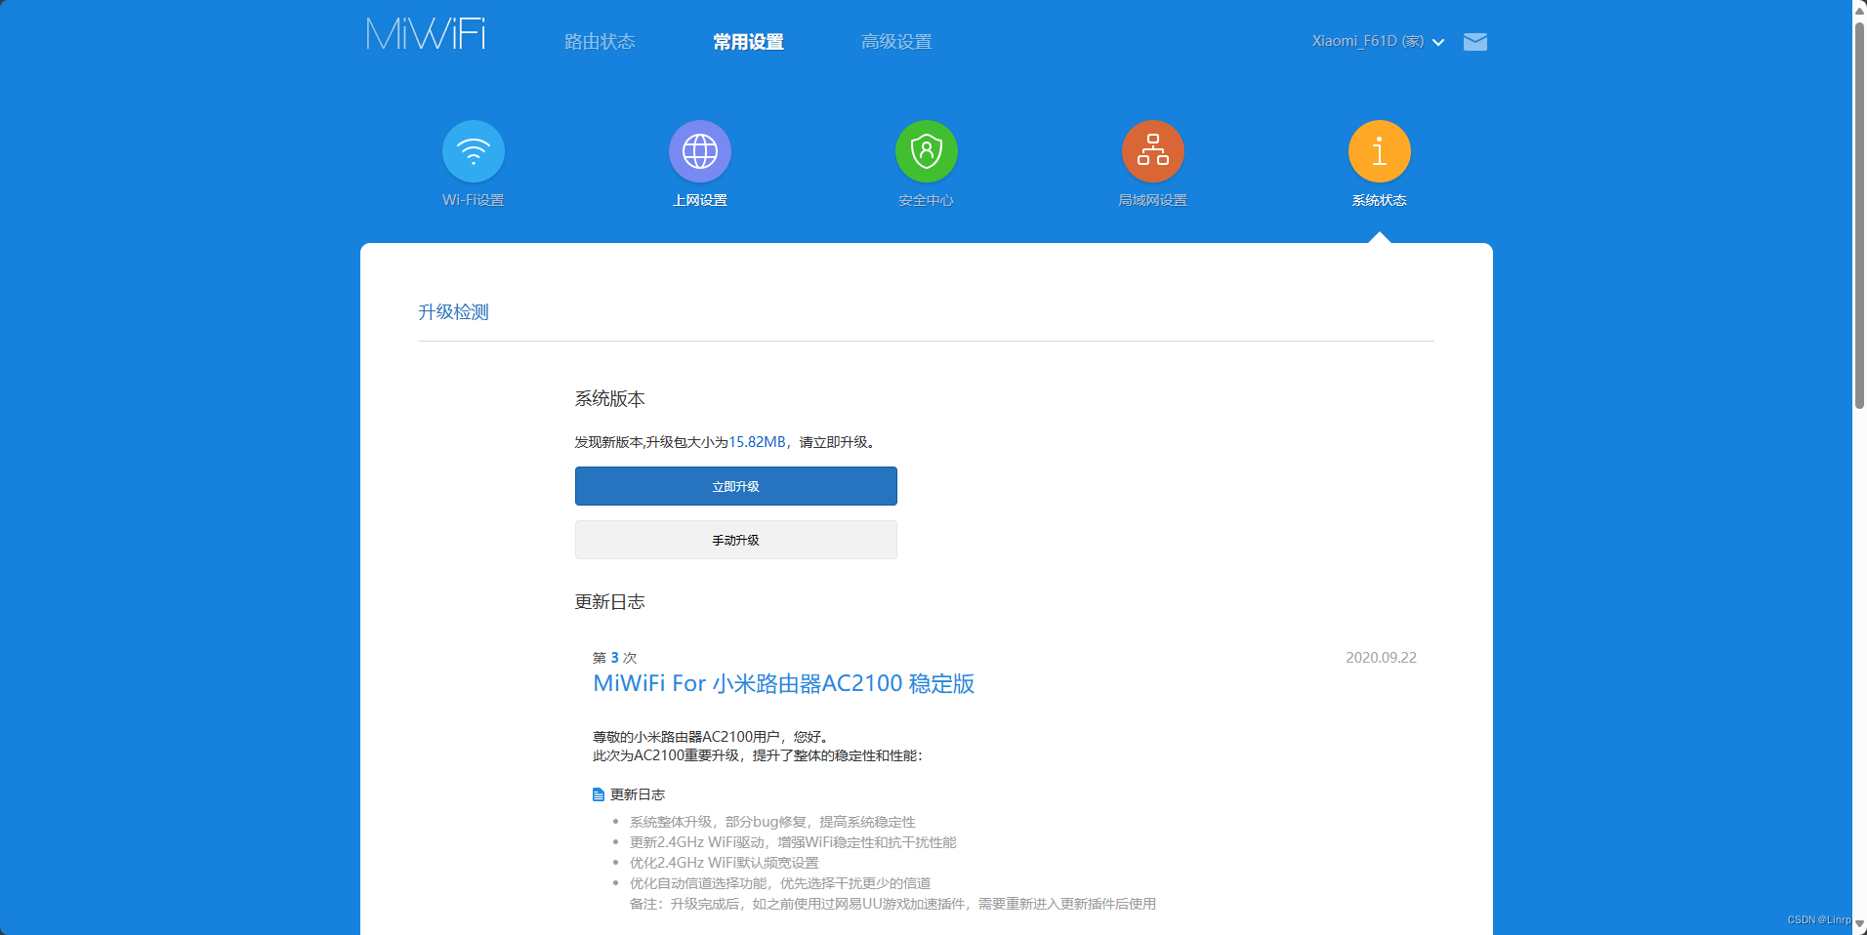Click the 系统整体升级 changelog line
1867x935 pixels.
pyautogui.click(x=772, y=822)
